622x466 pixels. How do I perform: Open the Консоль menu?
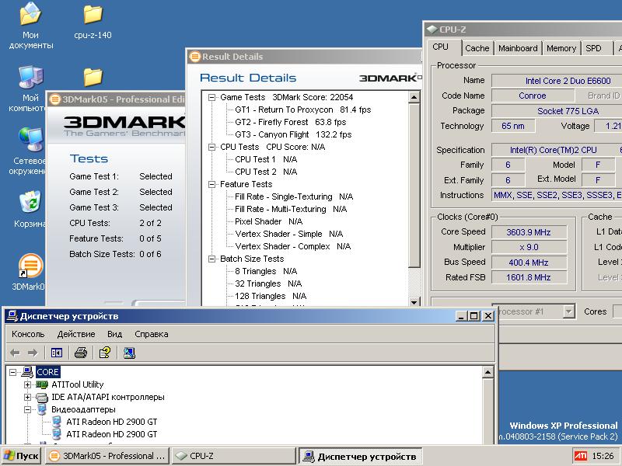pos(28,334)
